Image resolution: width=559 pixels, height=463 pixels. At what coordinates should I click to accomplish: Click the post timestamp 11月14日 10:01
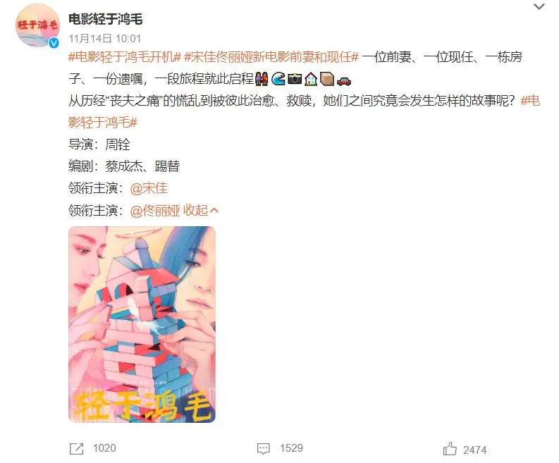pos(105,39)
